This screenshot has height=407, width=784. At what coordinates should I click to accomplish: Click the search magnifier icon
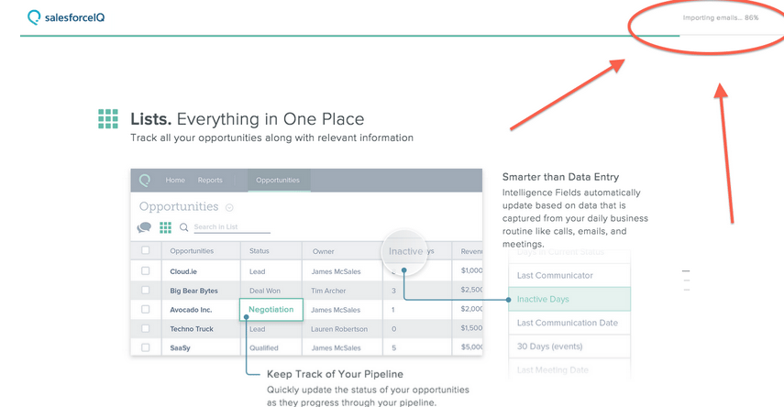tap(184, 227)
